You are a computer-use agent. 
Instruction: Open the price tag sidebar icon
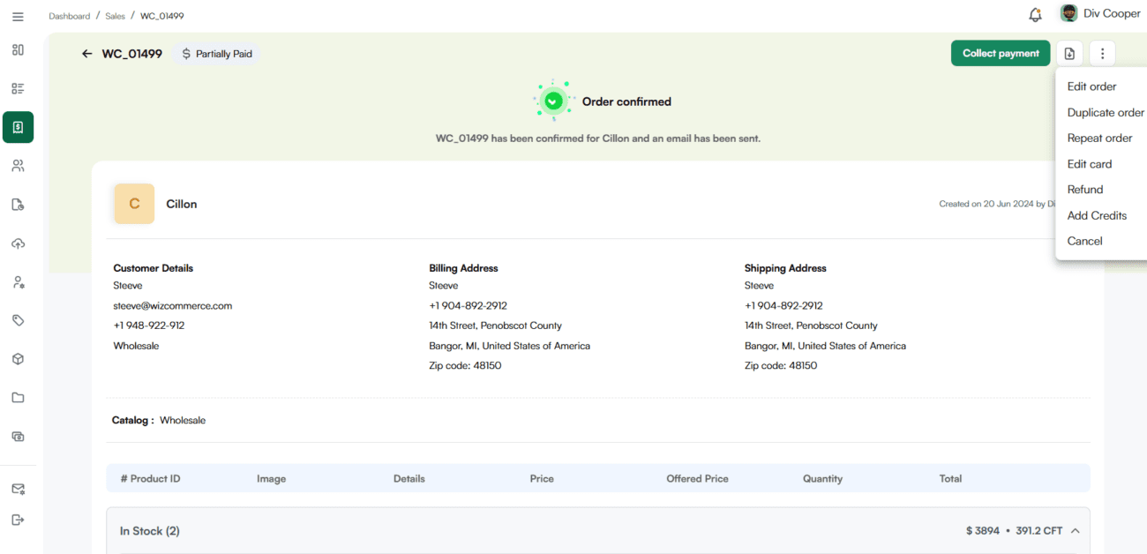pos(18,320)
